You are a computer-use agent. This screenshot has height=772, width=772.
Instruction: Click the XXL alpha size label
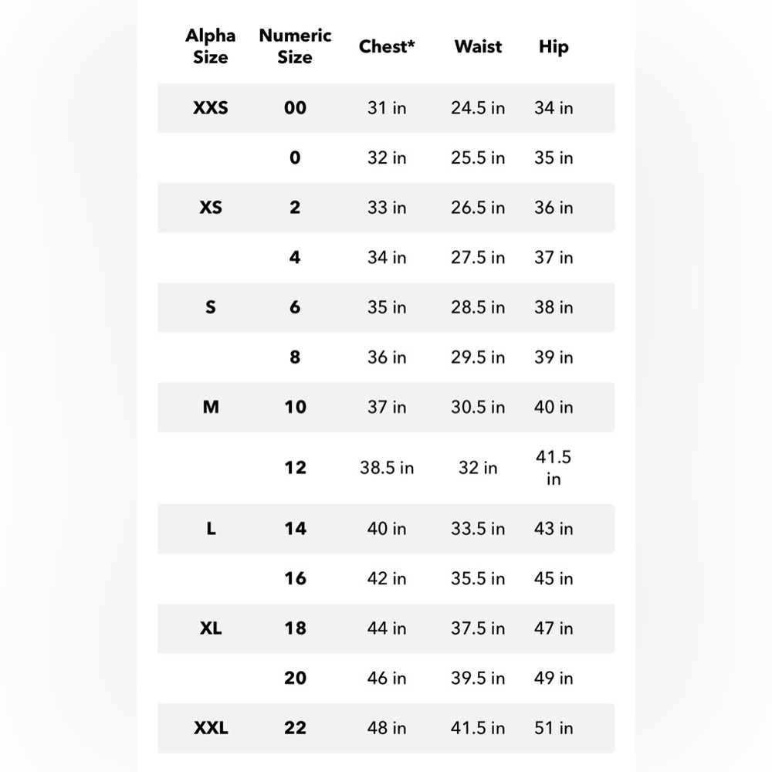[x=211, y=728]
